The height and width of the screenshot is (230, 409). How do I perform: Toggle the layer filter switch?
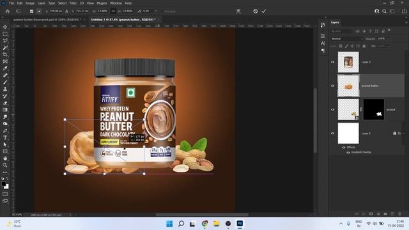click(x=389, y=30)
